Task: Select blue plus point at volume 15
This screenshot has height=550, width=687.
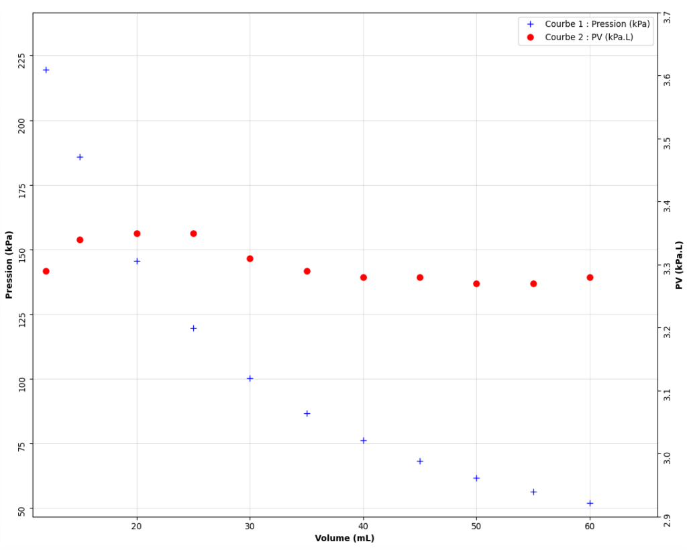Action: (80, 157)
